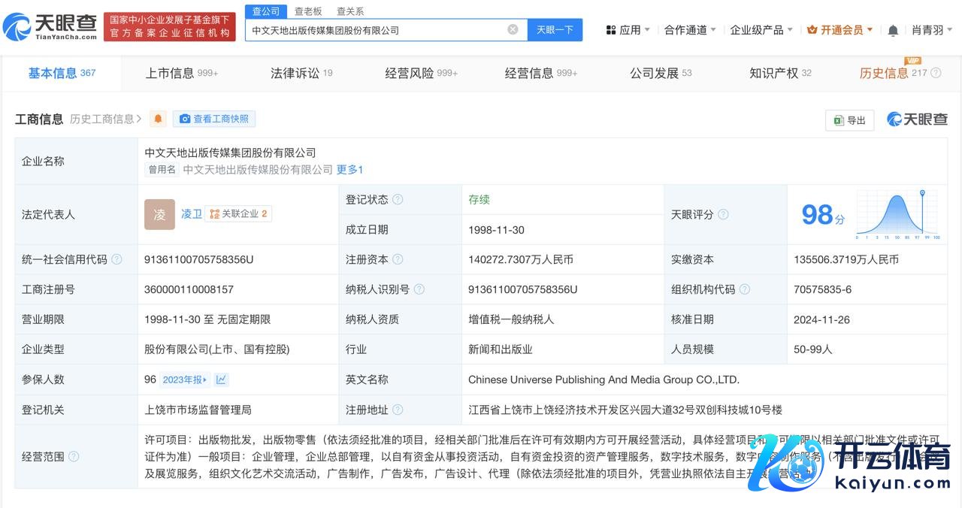This screenshot has height=508, width=962.
Task: Click 导出 export button
Action: pos(849,120)
